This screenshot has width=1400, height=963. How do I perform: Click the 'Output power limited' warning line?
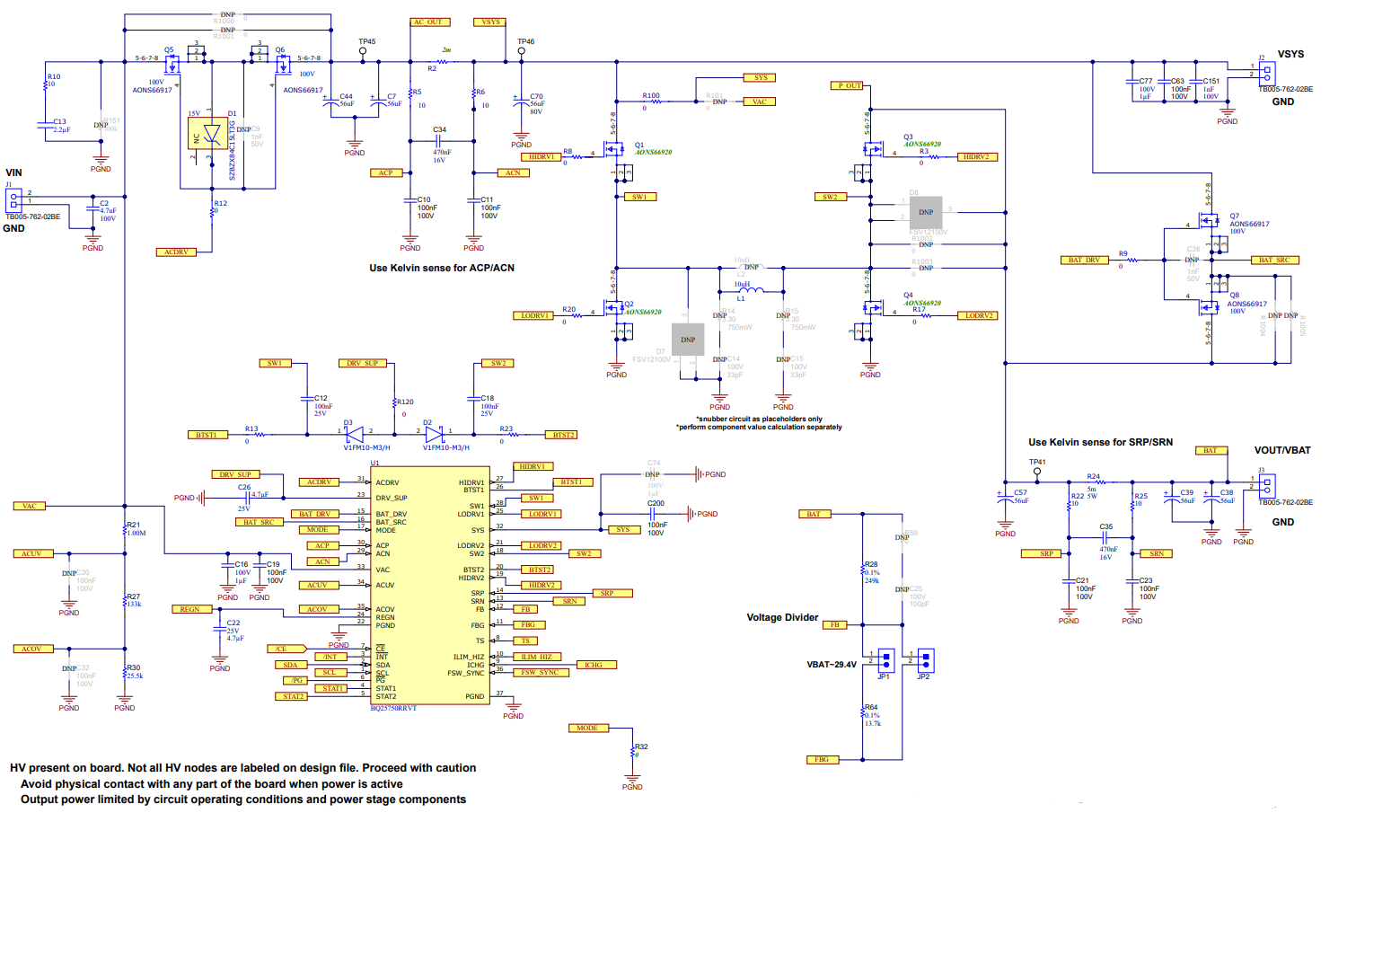coord(243,800)
